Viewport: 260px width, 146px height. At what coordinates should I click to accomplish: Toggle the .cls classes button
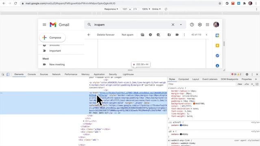[247, 84]
